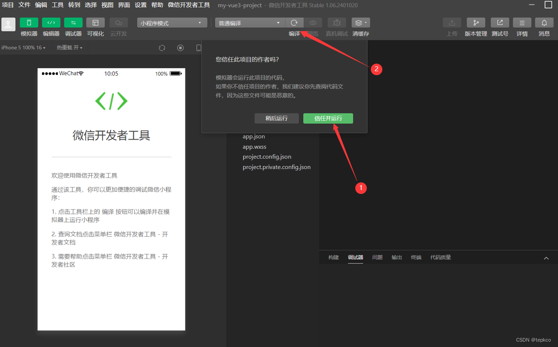Screen dimensions: 558x347
Task: Click the 预览 preview eye icon
Action: [313, 23]
